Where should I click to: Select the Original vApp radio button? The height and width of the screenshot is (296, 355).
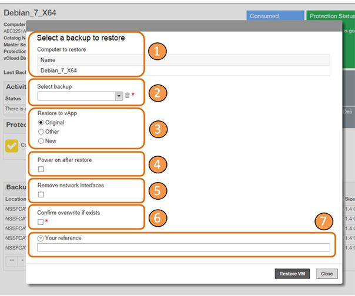41,122
